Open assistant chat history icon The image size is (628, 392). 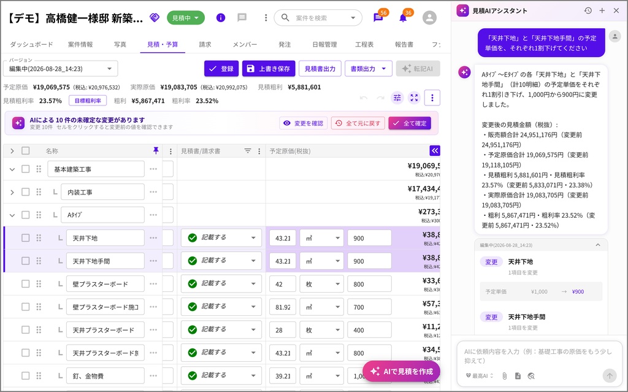click(588, 11)
